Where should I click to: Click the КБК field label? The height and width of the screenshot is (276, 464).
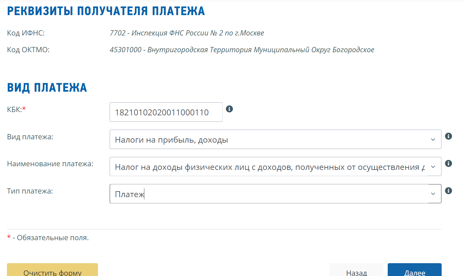[16, 110]
